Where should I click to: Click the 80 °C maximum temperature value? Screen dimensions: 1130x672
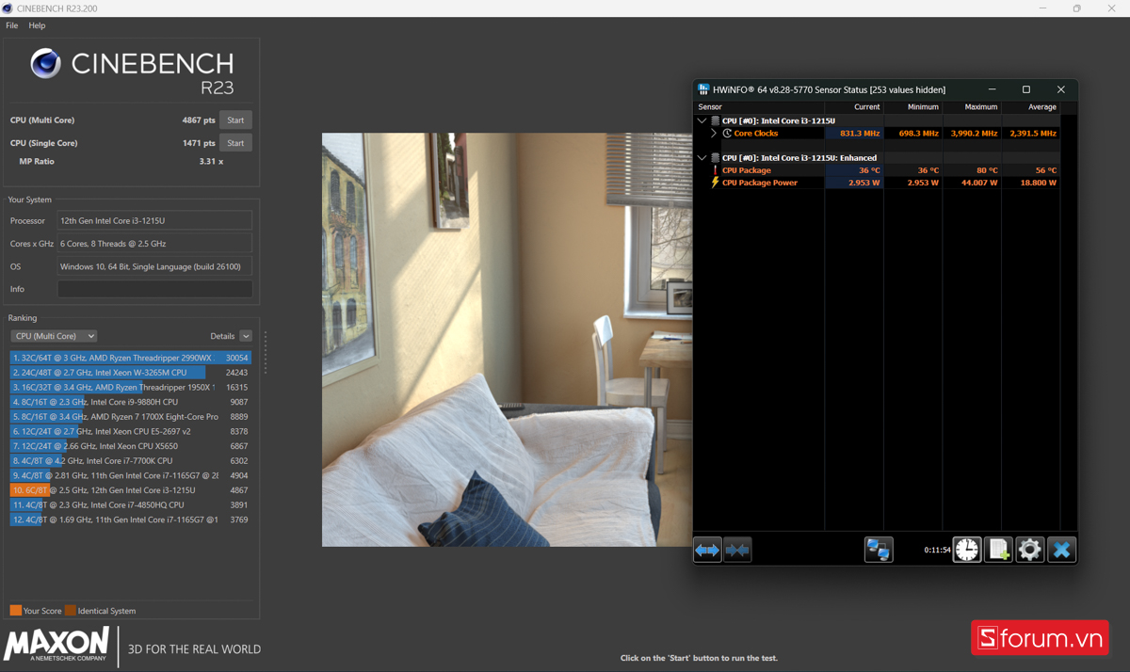987,170
